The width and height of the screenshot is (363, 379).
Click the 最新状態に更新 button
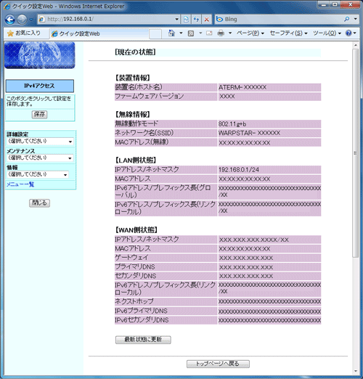pyautogui.click(x=143, y=340)
